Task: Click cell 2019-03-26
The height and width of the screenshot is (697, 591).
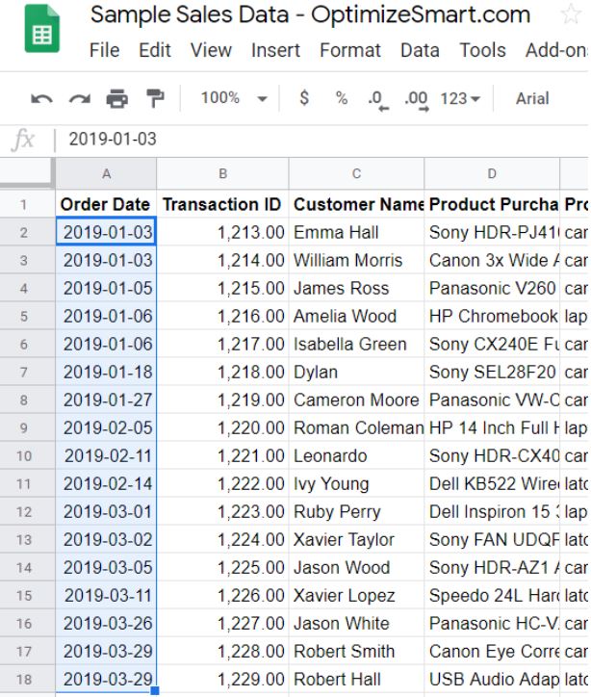Action: click(106, 623)
